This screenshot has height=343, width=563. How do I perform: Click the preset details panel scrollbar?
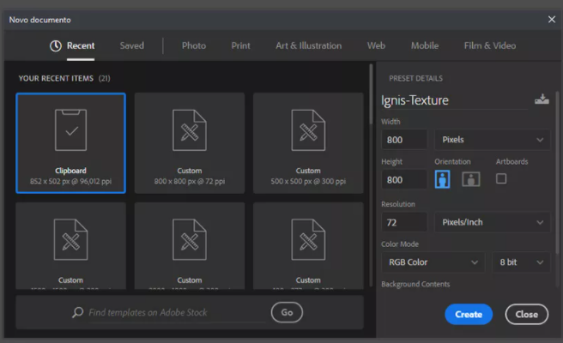click(557, 172)
